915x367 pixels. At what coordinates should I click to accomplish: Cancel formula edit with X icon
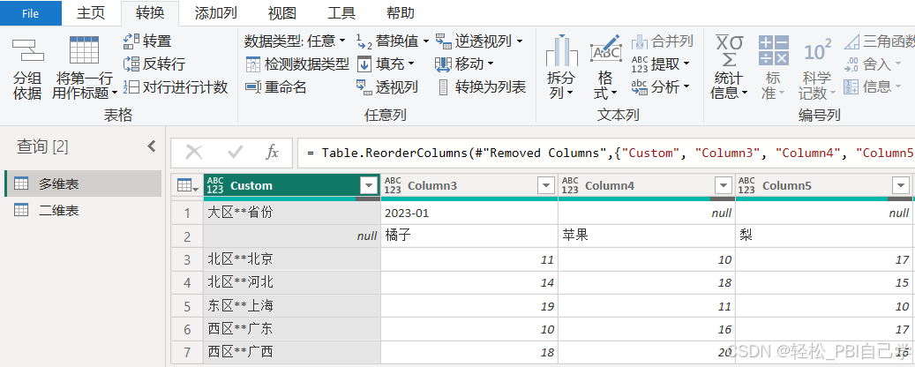click(x=194, y=153)
